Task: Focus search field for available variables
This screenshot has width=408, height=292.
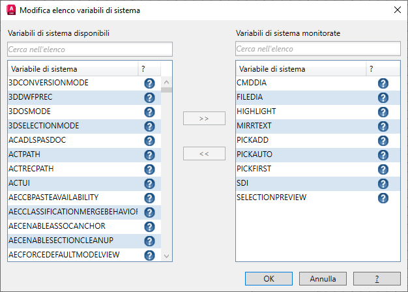Action: click(x=90, y=50)
